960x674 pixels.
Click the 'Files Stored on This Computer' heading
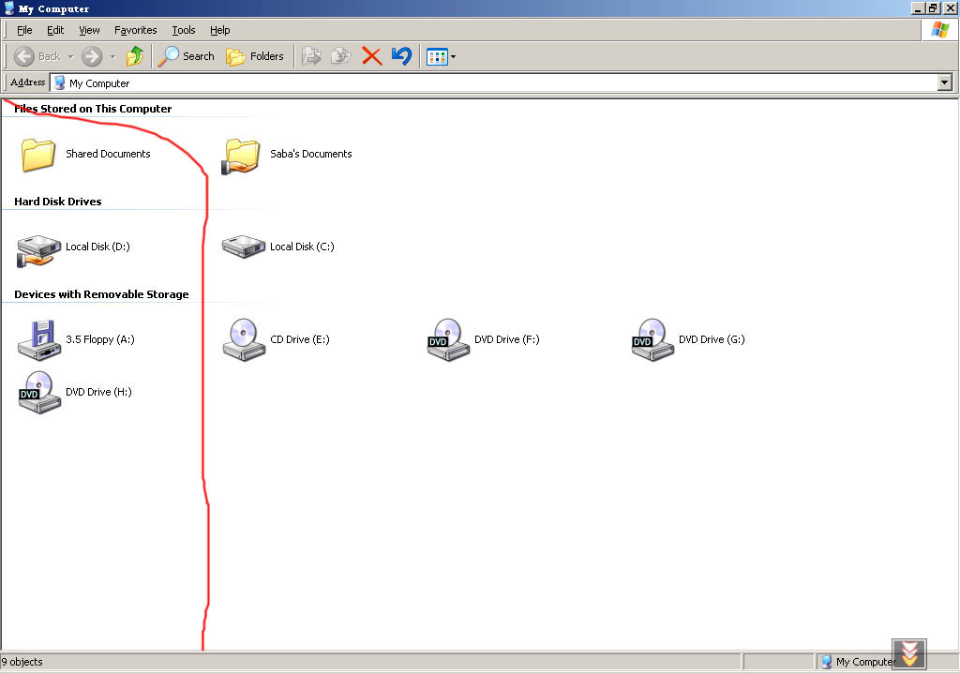93,109
